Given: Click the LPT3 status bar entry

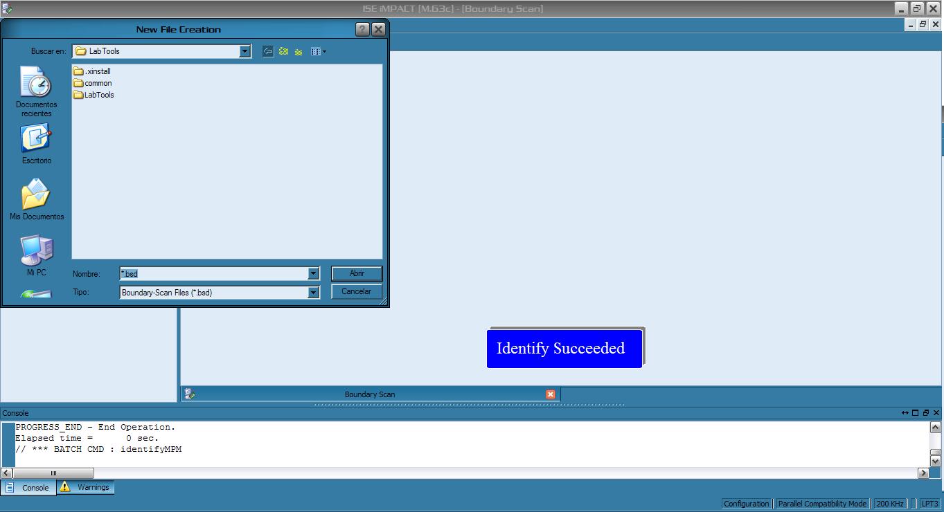Looking at the screenshot, I should 929,504.
